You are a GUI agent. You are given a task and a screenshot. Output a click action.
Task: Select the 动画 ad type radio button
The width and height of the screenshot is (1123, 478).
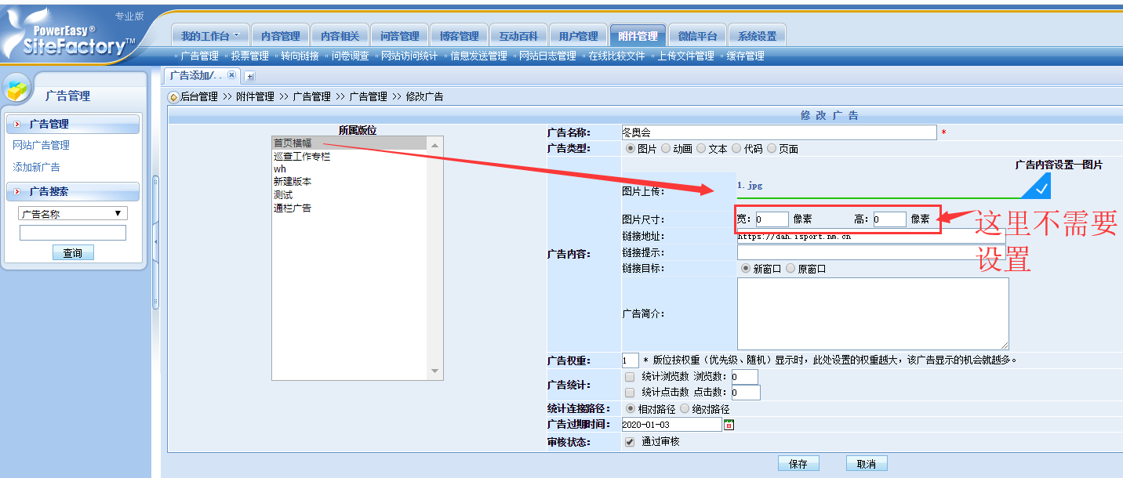tap(666, 149)
